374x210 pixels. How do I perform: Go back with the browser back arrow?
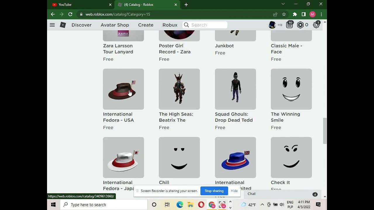pos(53,14)
